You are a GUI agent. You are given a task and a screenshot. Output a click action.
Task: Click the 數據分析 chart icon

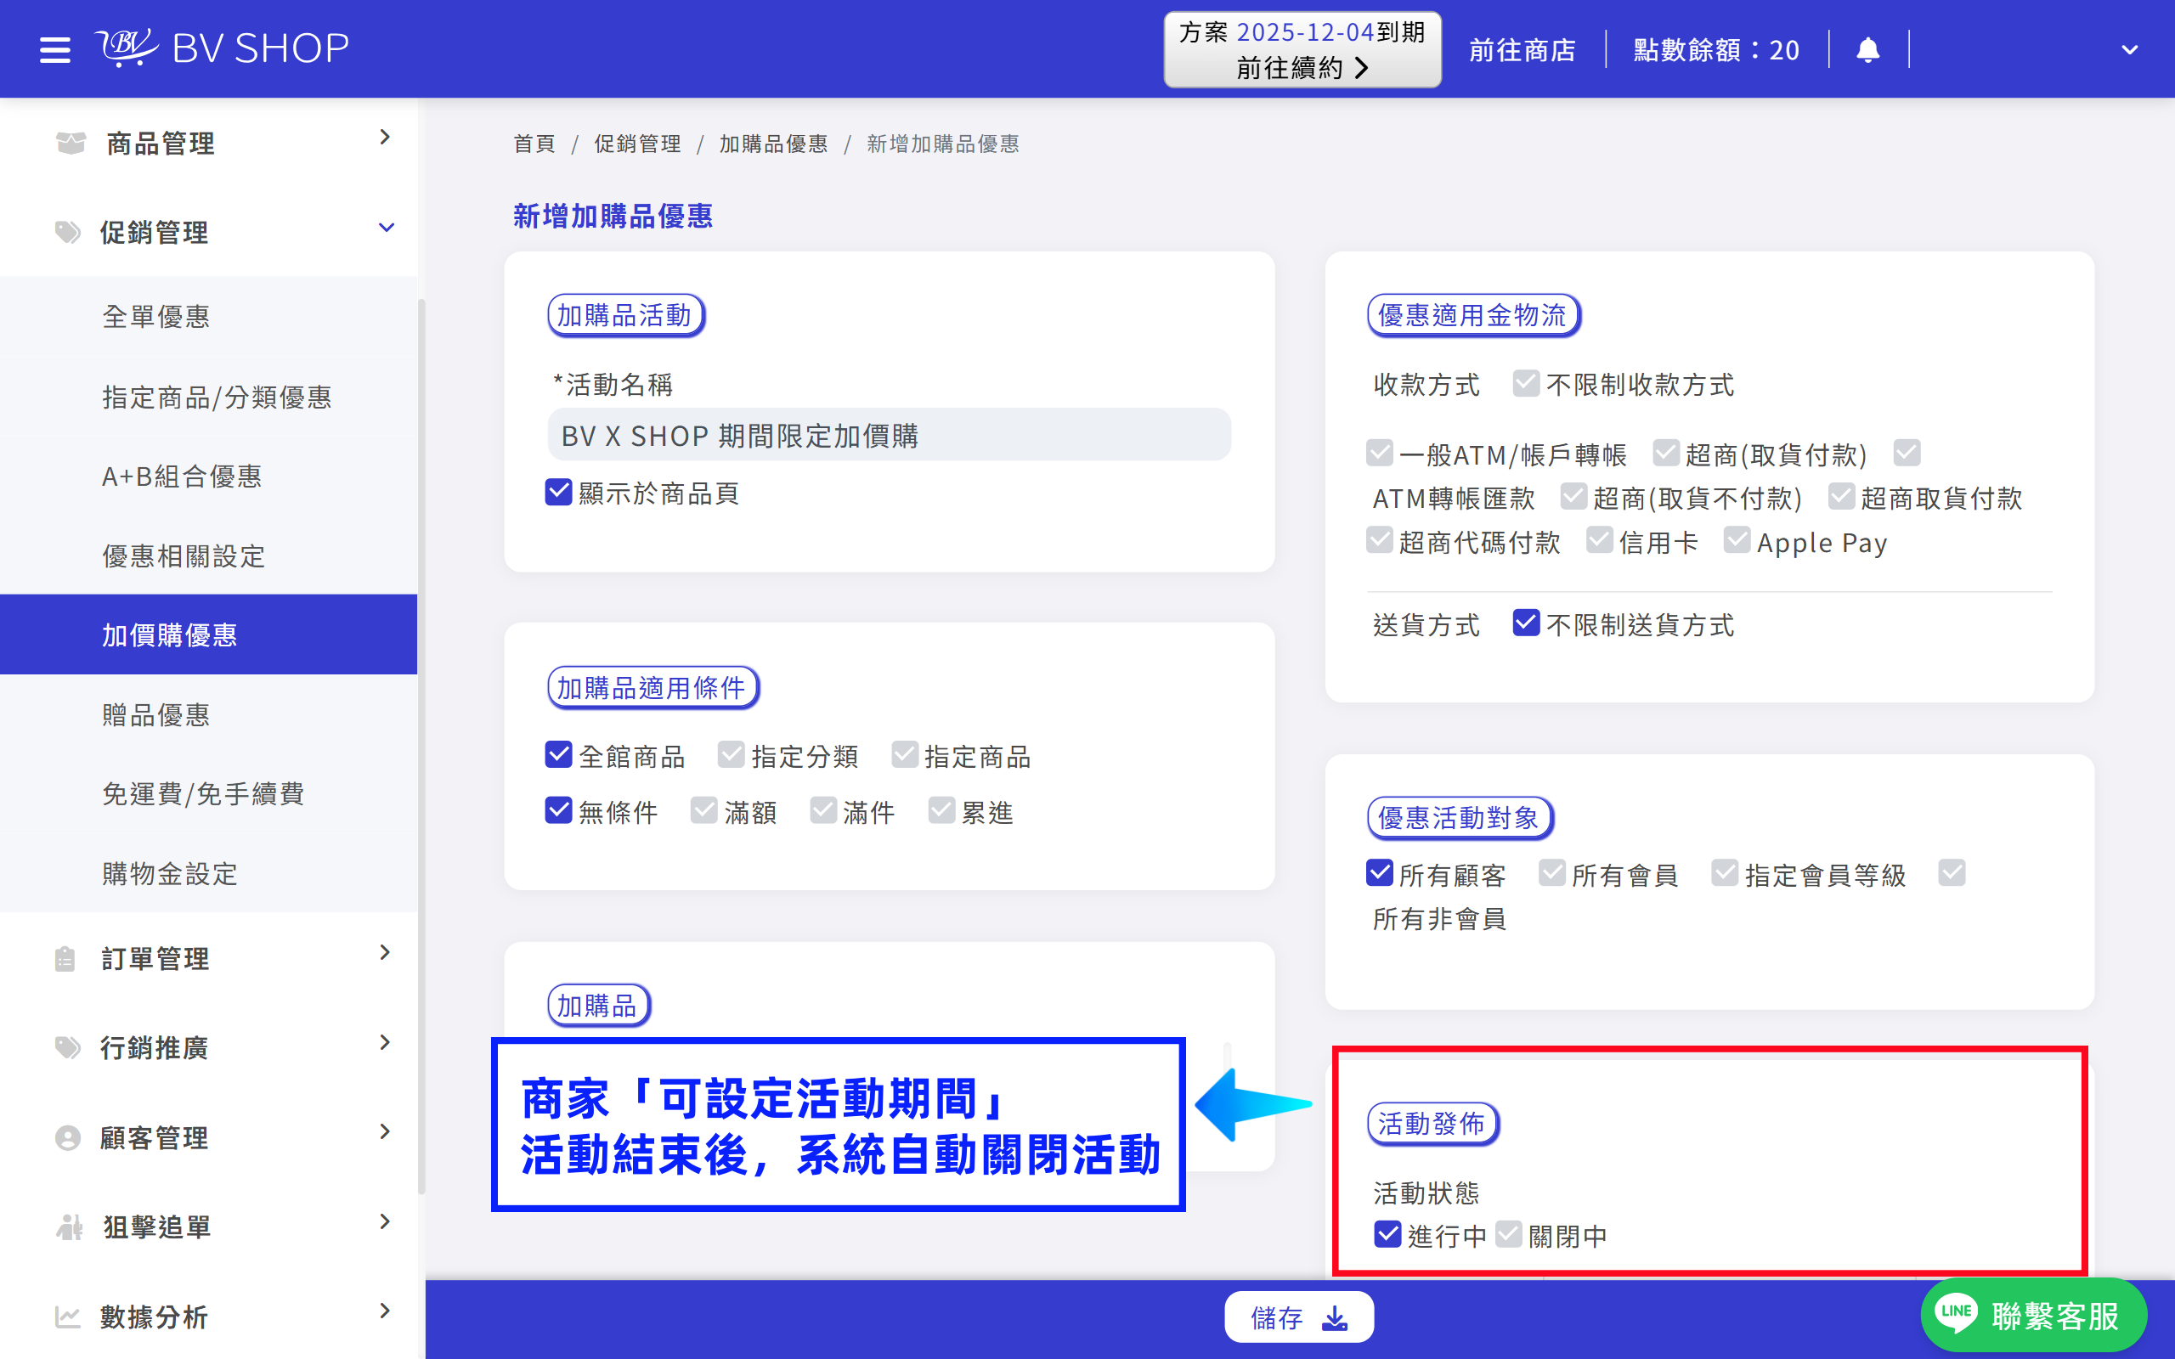pos(67,1316)
